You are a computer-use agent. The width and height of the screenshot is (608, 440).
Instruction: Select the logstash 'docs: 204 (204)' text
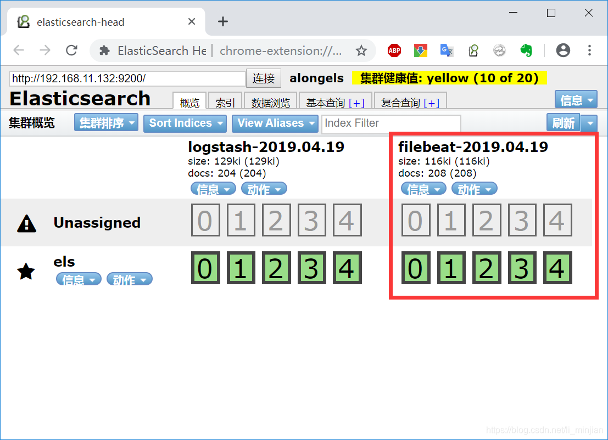227,173
